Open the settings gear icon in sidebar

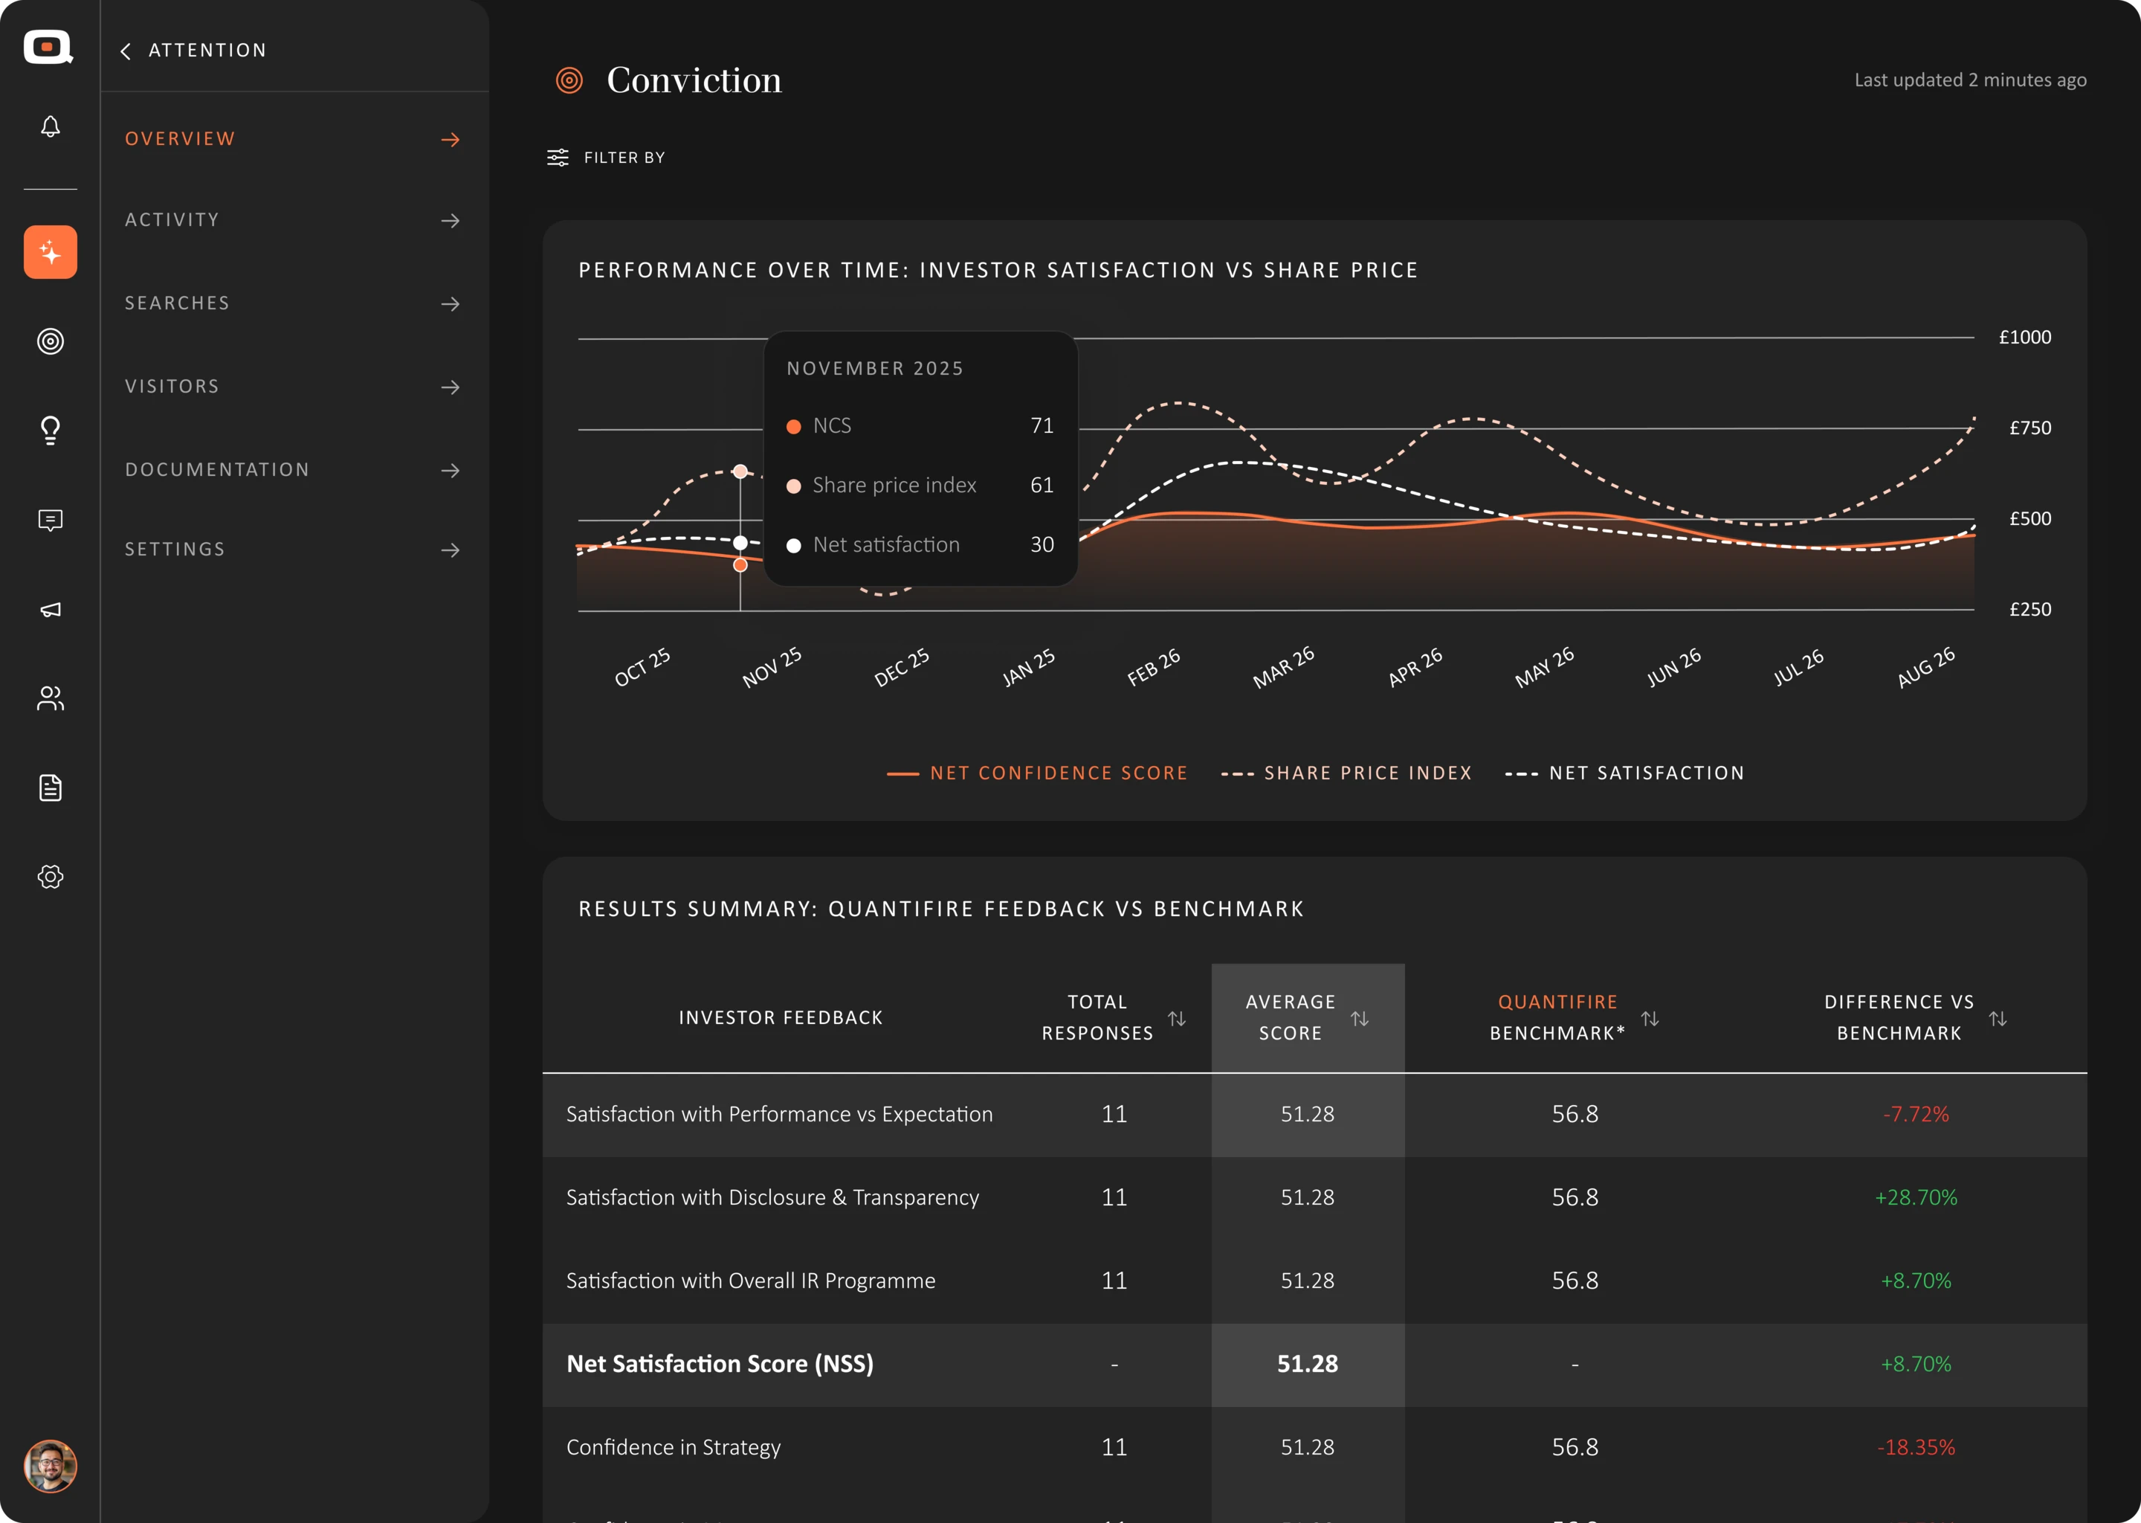[x=51, y=877]
